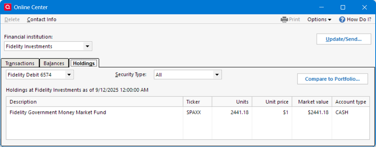This screenshot has width=376, height=147.
Task: Click the Quicken logo icon in title bar
Action: (8, 7)
